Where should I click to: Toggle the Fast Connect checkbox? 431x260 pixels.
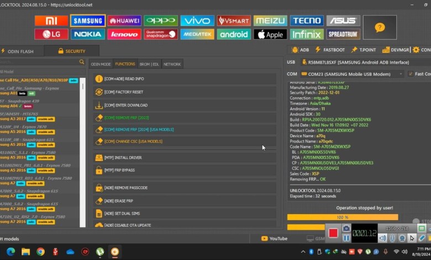coord(410,74)
